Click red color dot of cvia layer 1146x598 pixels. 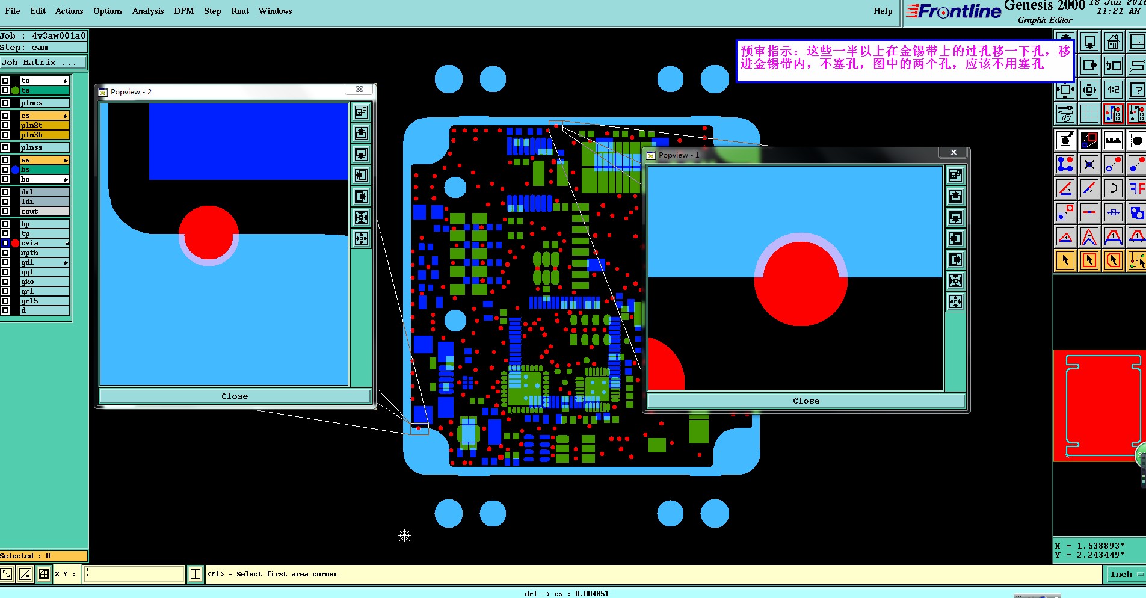point(16,243)
